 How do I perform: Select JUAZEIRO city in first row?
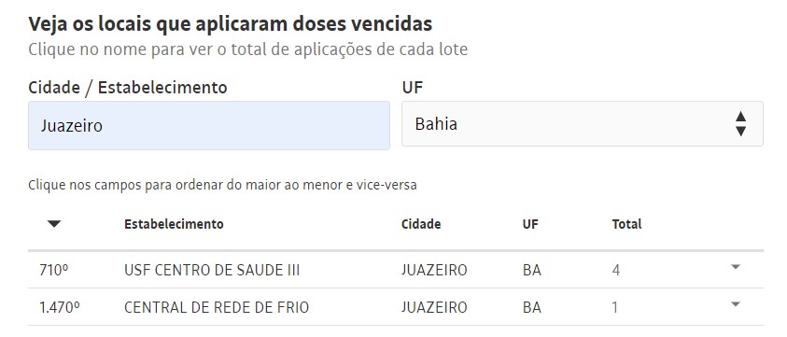coord(434,270)
